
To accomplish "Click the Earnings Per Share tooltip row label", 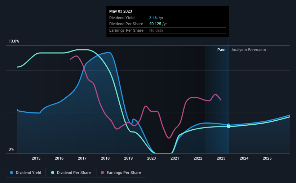I will pyautogui.click(x=126, y=30).
